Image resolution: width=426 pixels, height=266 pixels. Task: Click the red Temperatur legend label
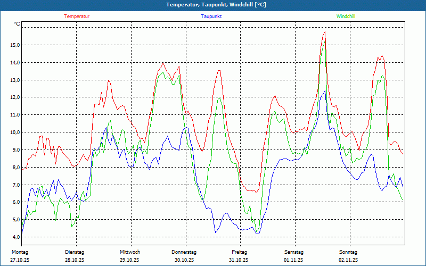pyautogui.click(x=77, y=16)
